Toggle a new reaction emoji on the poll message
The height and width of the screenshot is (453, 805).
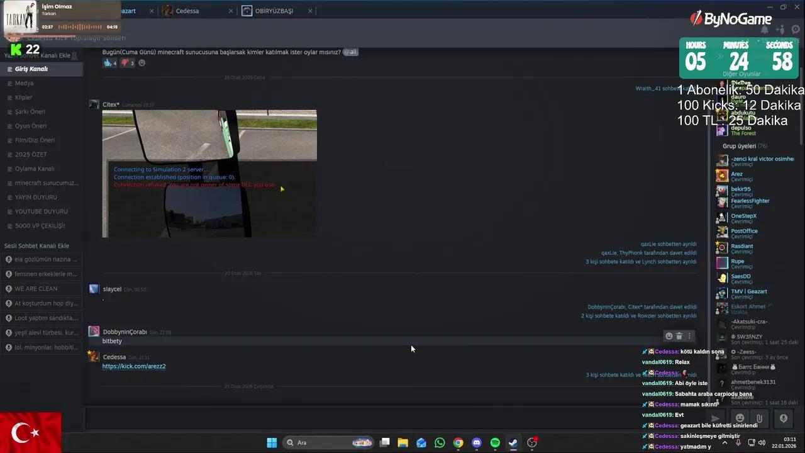click(x=142, y=63)
